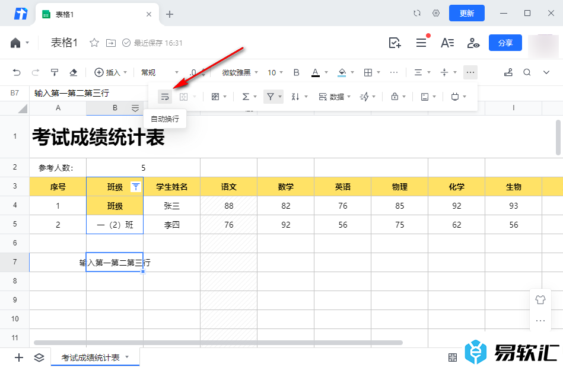563x367 pixels.
Task: Click the shirt skin icon
Action: [540, 299]
